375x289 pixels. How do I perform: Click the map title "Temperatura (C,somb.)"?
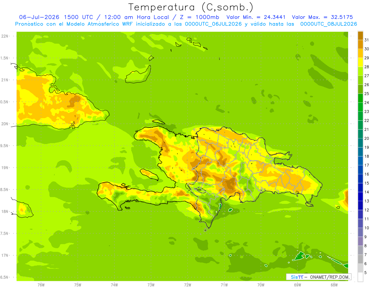(x=191, y=7)
